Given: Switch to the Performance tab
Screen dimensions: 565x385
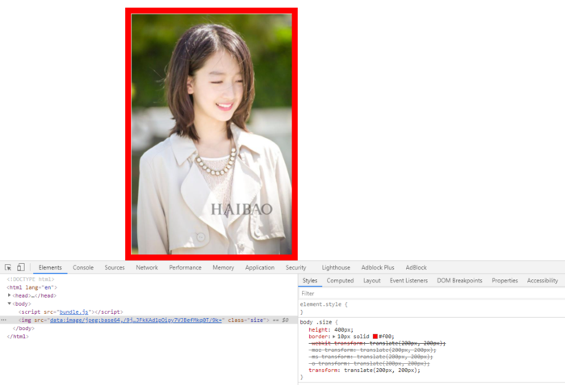Looking at the screenshot, I should point(185,267).
